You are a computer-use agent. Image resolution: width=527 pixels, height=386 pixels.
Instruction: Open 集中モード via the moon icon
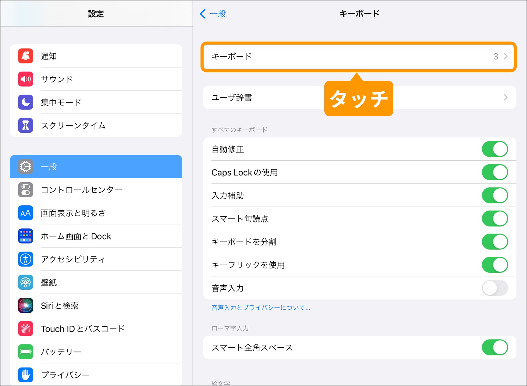point(25,102)
